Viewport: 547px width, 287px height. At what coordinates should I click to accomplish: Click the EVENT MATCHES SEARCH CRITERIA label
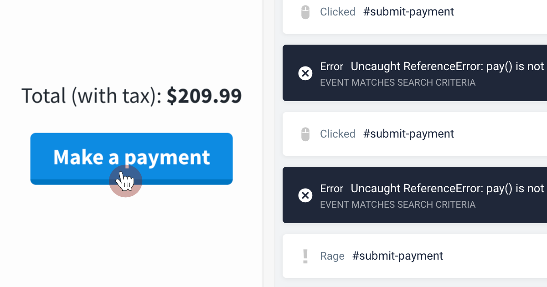pos(397,82)
